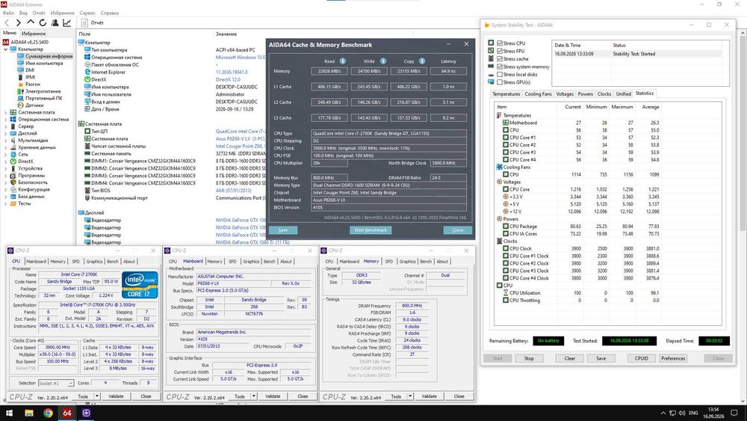This screenshot has height=421, width=747.
Task: Click the Back navigation arrow in AIDA64 toolbar
Action: coord(7,22)
